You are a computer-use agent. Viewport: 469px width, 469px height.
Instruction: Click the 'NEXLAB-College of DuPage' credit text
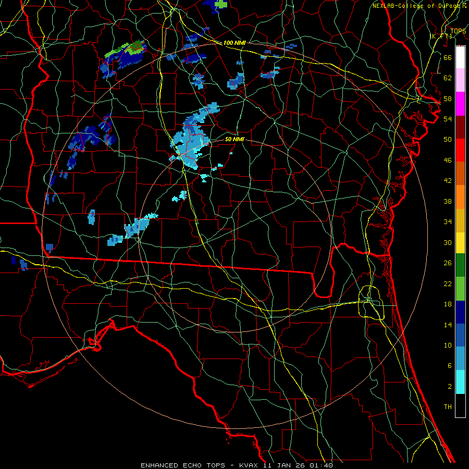tap(417, 6)
